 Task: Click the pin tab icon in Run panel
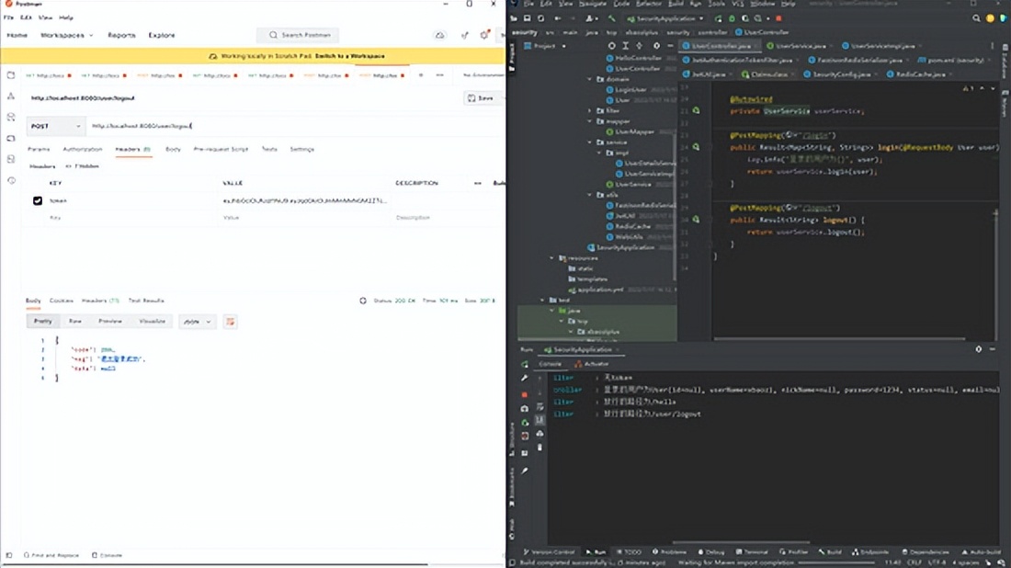[524, 471]
